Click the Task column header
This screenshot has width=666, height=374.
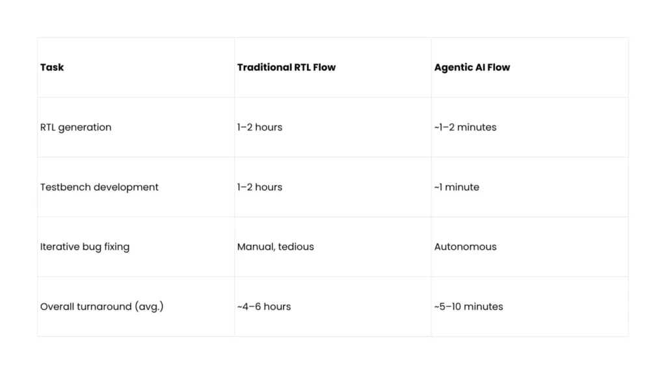136,68
